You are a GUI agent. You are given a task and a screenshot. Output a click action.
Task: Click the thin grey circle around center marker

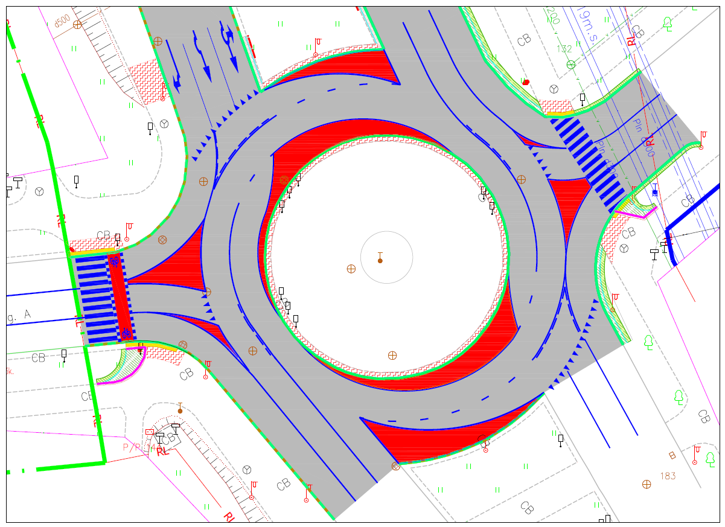click(x=386, y=232)
